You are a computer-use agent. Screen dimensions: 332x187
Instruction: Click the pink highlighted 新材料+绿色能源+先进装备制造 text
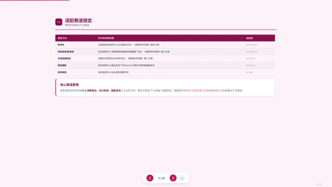(x=201, y=91)
